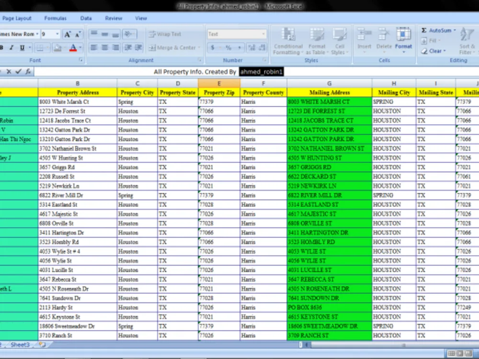The height and width of the screenshot is (359, 479).
Task: Switch to Normal view icon
Action: click(451, 354)
